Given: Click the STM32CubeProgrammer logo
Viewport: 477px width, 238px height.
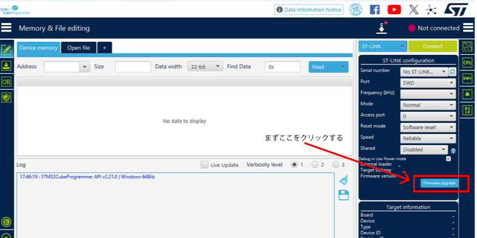Looking at the screenshot, I should [x=14, y=10].
